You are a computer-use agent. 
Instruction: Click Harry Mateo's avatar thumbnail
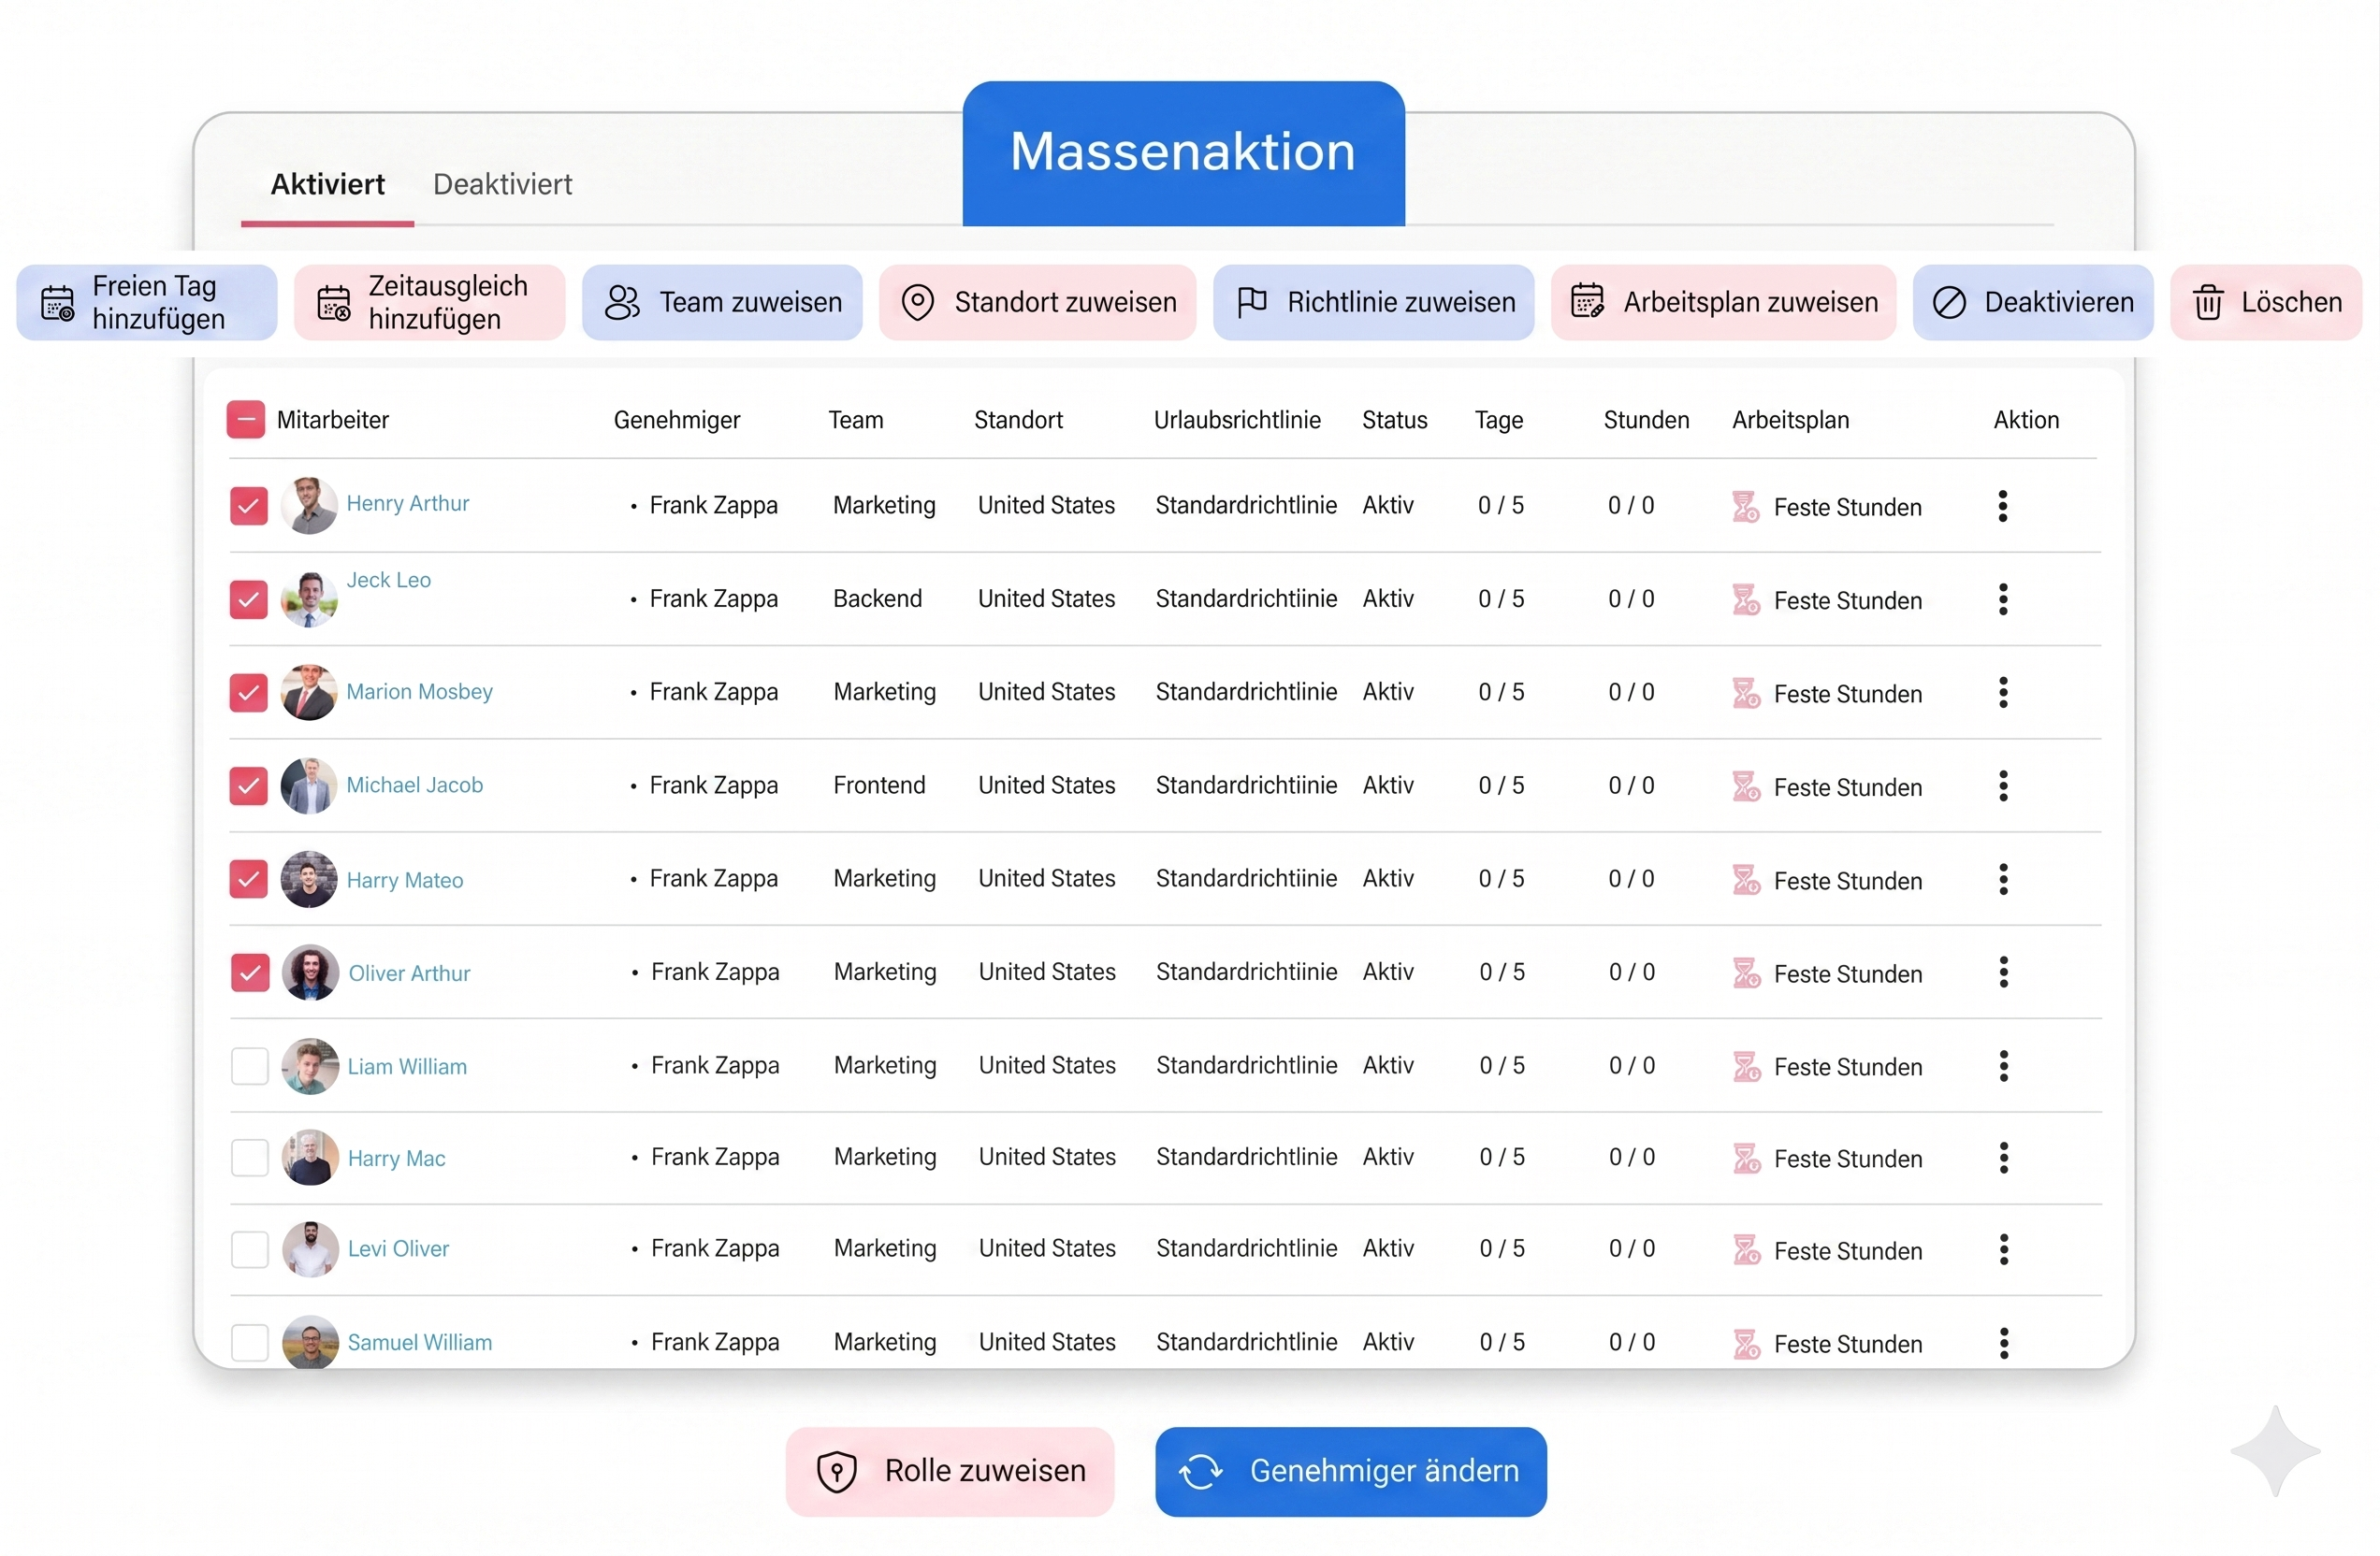pos(308,879)
